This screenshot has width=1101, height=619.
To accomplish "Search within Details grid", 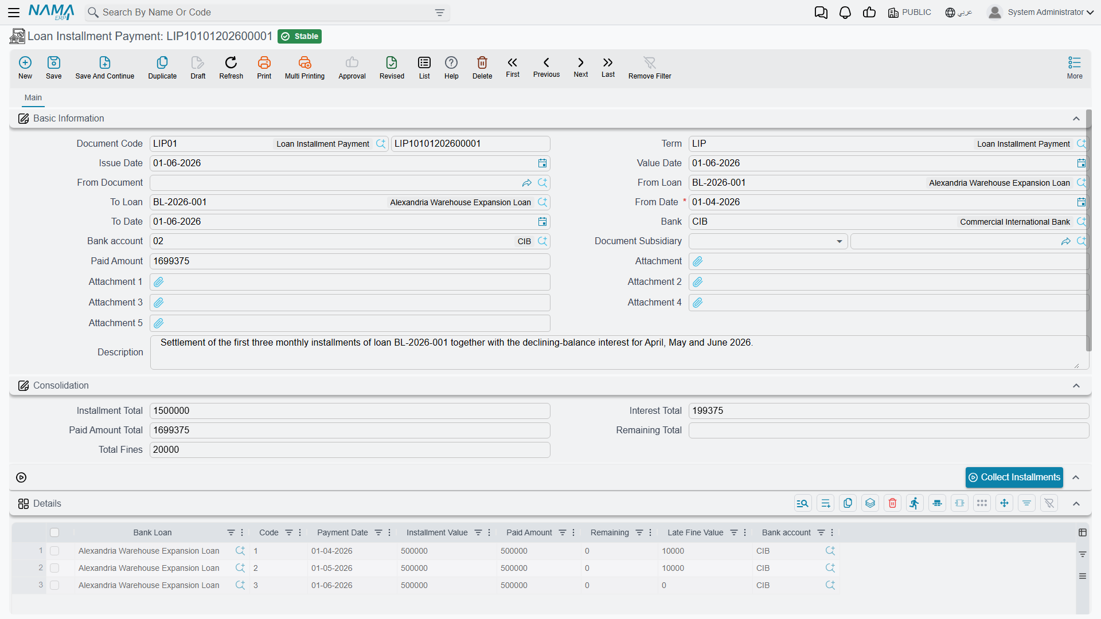I will point(803,503).
